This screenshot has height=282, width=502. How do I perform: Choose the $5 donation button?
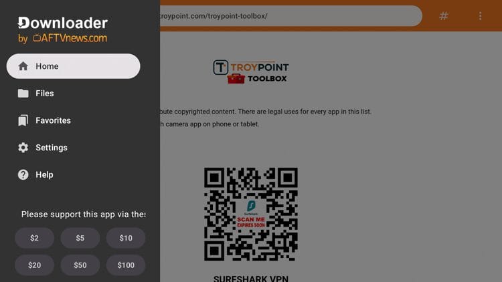pyautogui.click(x=80, y=238)
